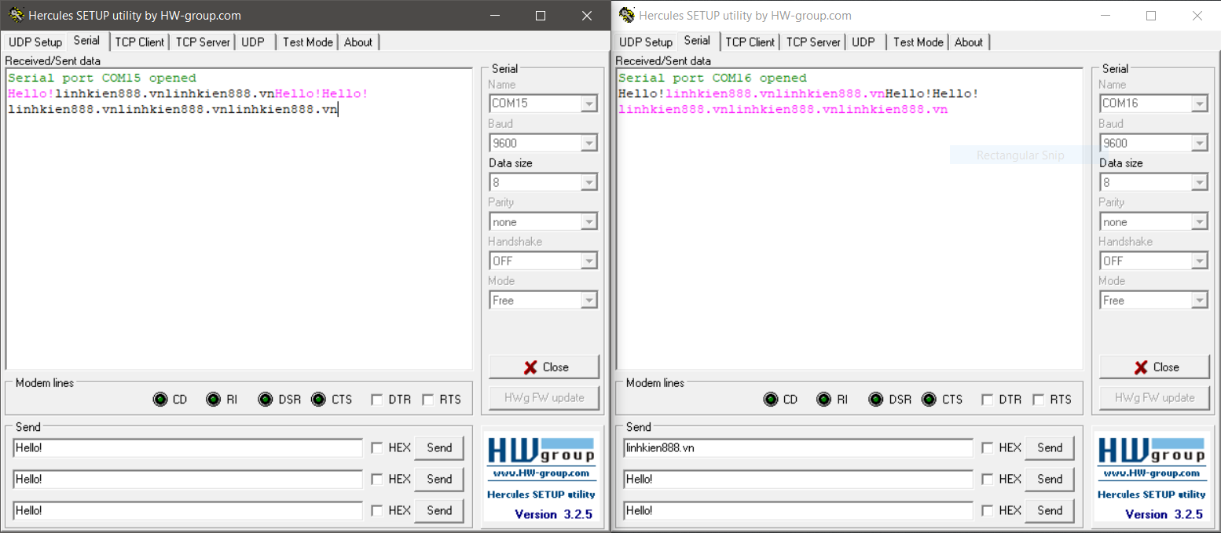Open the Baud dropdown in COM15 window
The image size is (1221, 533).
pyautogui.click(x=588, y=143)
